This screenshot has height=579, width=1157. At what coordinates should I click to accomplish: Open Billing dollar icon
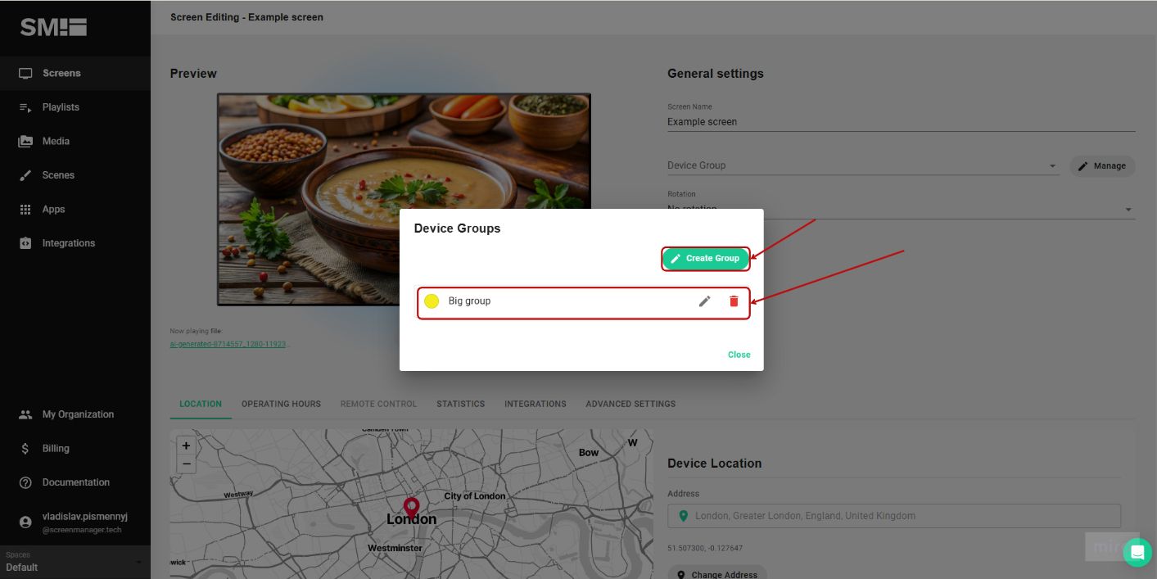25,449
